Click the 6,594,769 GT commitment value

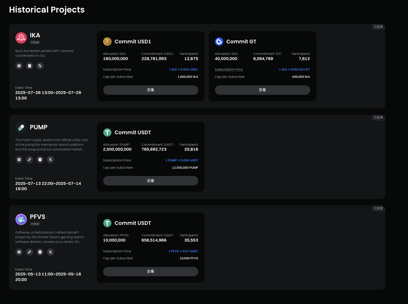tap(263, 59)
